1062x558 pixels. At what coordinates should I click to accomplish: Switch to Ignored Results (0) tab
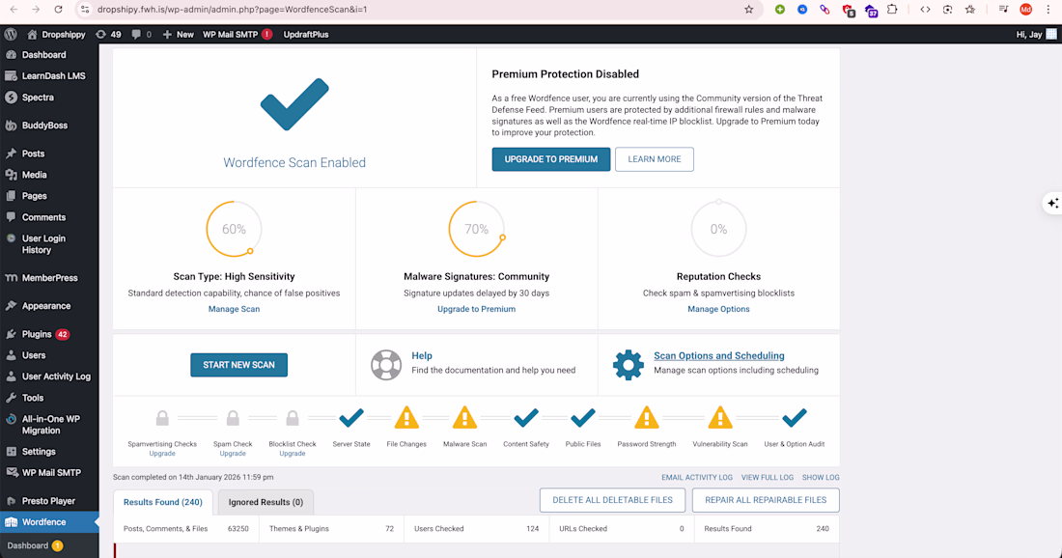click(x=265, y=502)
